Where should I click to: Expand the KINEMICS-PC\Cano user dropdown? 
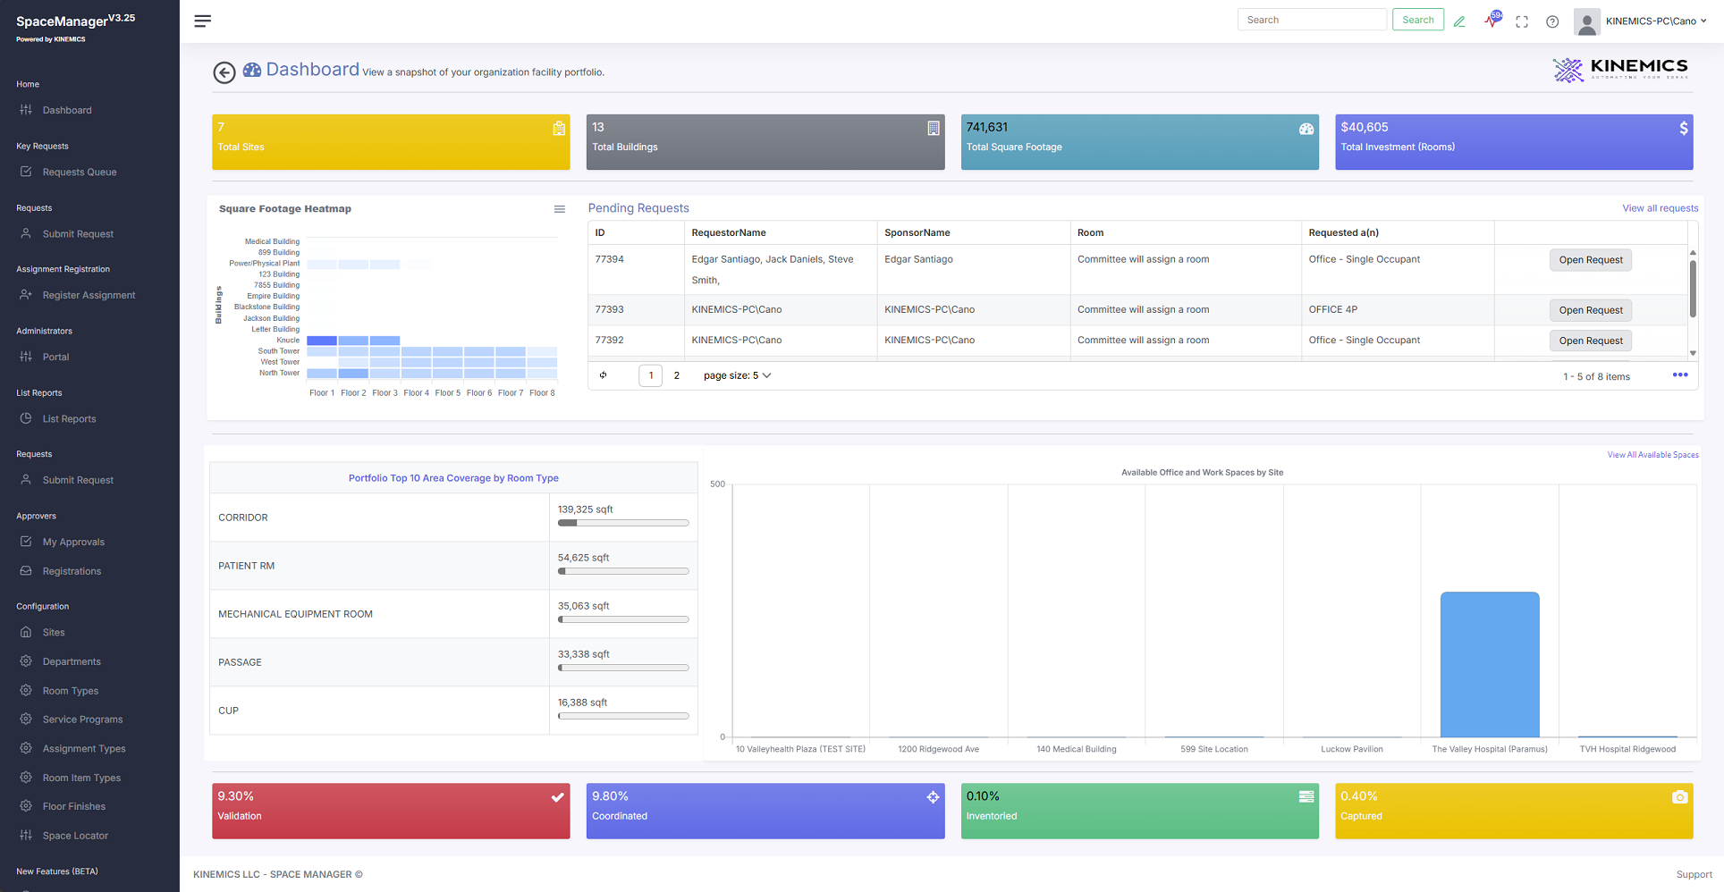pos(1655,21)
